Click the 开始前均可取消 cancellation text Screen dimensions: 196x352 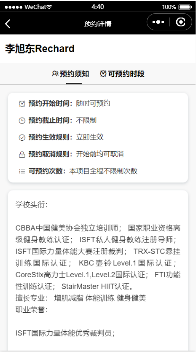100,154
